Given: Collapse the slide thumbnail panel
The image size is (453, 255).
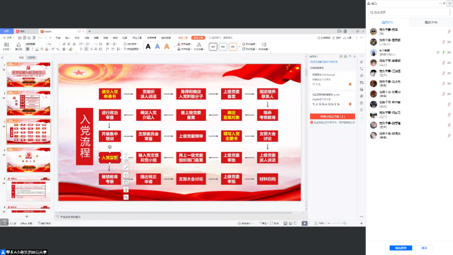Looking at the screenshot, I should pyautogui.click(x=2, y=58).
